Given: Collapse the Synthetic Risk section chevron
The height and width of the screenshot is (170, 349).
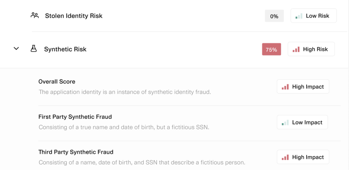Looking at the screenshot, I should tap(16, 49).
